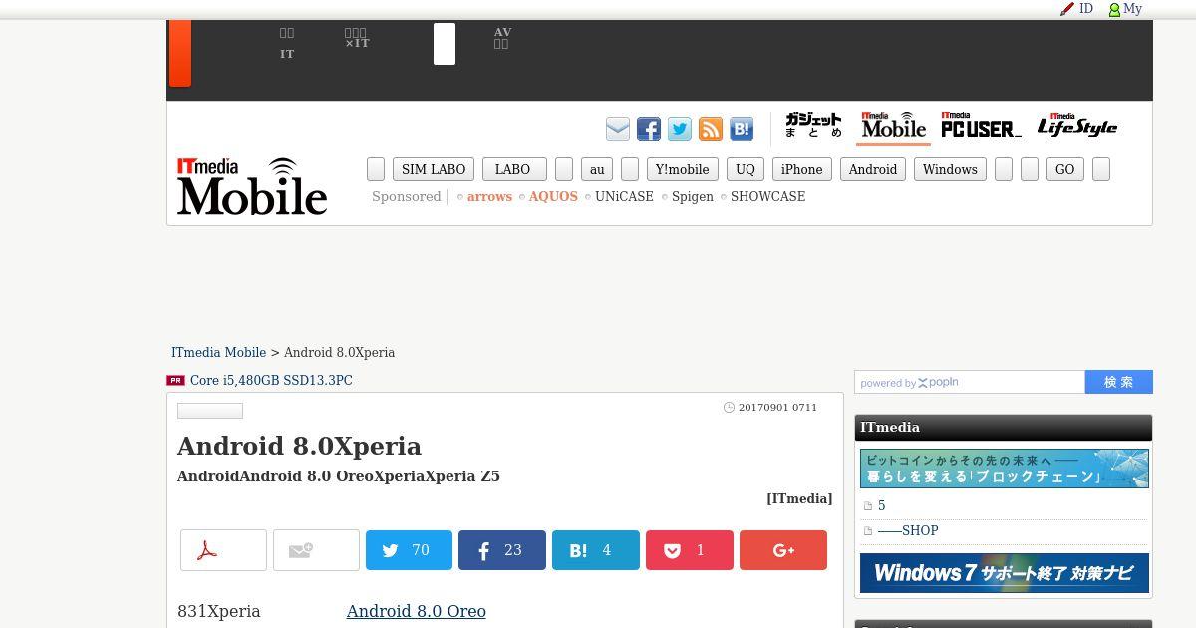
Task: Select the Y!mobile category
Action: [682, 169]
